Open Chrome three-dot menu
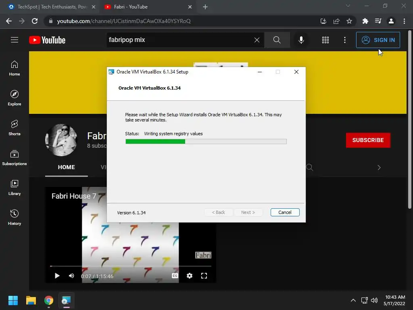 404,21
